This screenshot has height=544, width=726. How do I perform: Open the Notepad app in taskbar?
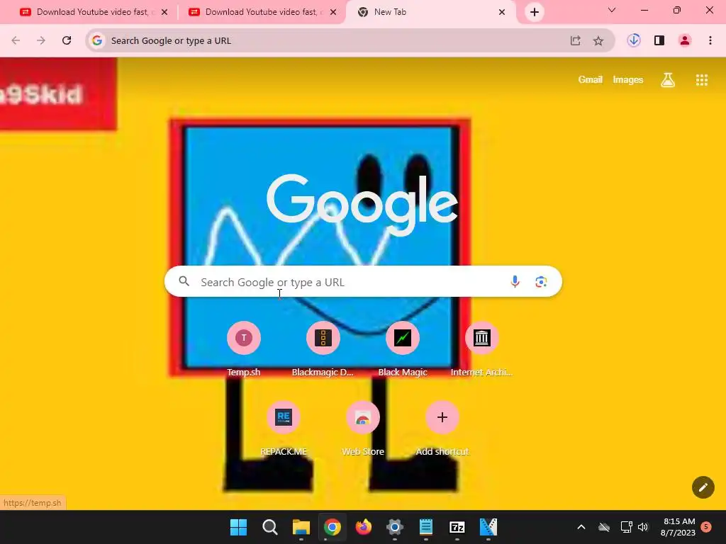tap(426, 527)
